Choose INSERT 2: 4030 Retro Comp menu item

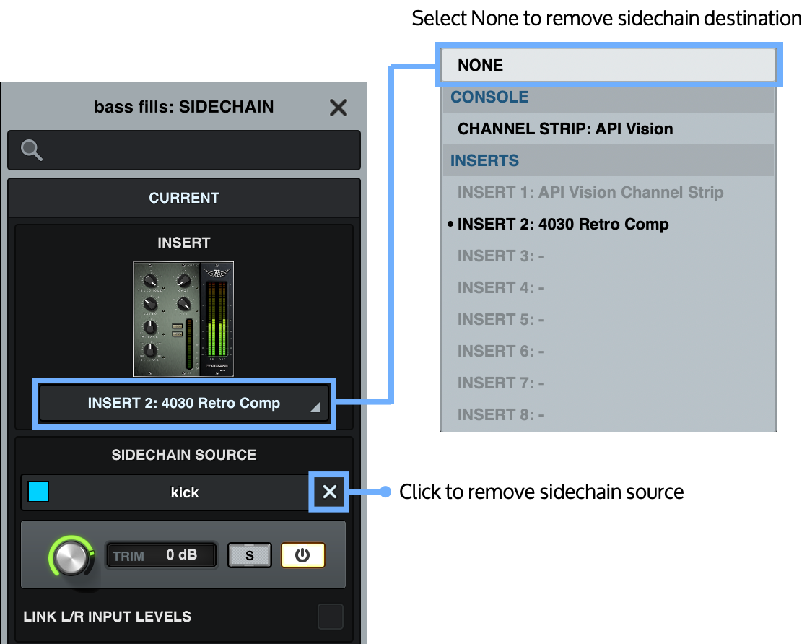pyautogui.click(x=608, y=225)
